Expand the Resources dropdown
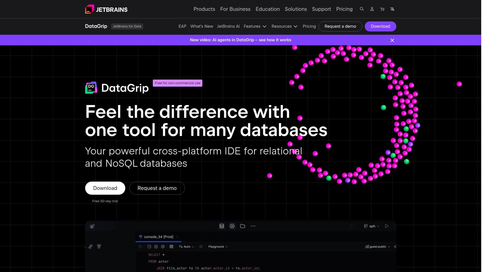This screenshot has height=272, width=485. [284, 26]
